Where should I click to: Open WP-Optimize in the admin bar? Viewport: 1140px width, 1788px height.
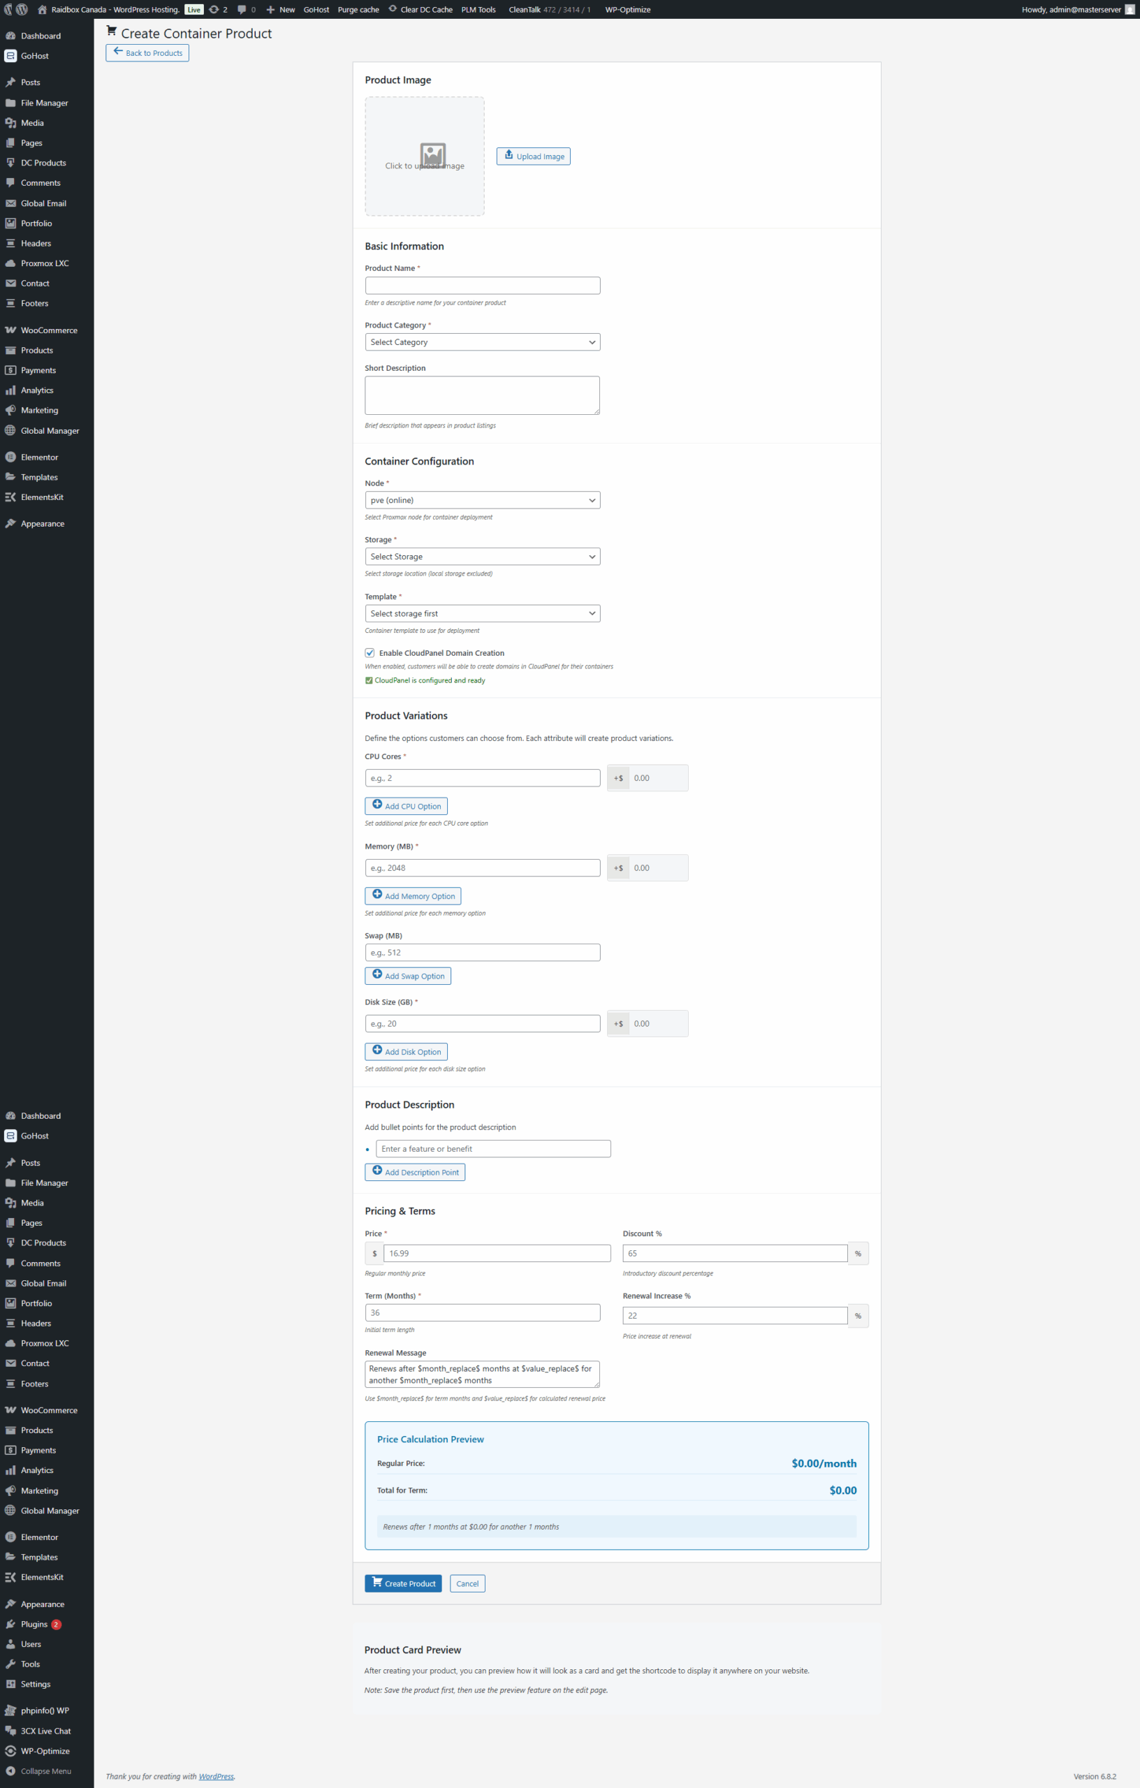(627, 10)
